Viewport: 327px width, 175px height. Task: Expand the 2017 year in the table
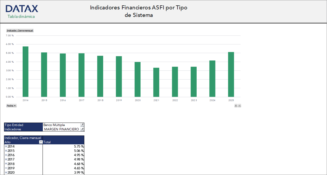[x=6, y=159]
